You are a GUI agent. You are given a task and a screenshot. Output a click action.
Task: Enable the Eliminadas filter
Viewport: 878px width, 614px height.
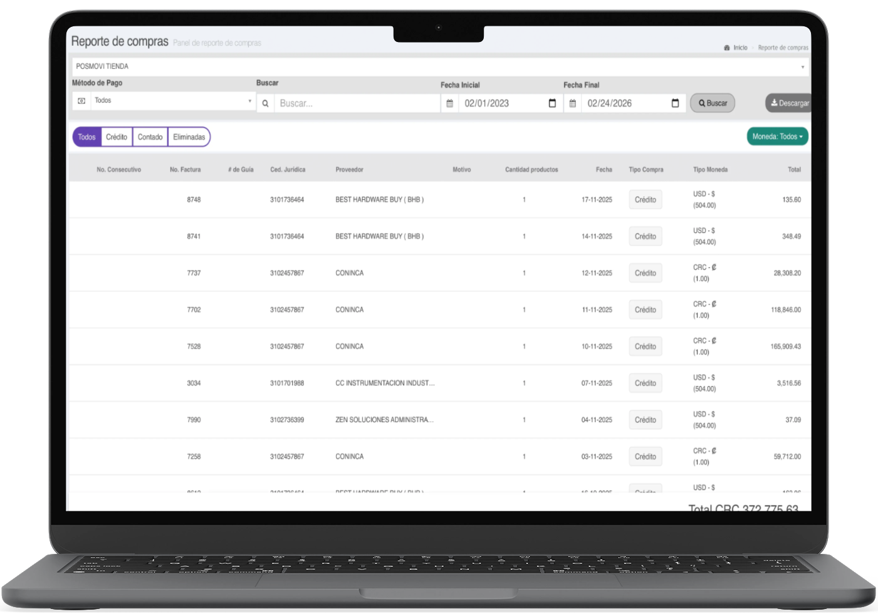(189, 137)
